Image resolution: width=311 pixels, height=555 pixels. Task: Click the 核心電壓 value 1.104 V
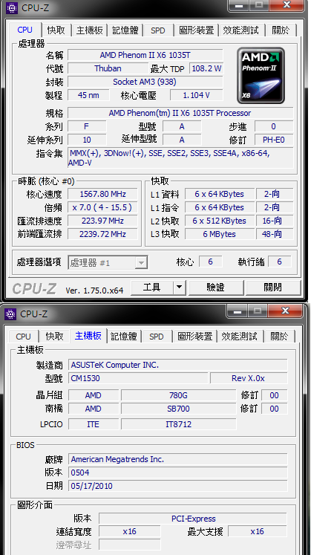tap(197, 95)
